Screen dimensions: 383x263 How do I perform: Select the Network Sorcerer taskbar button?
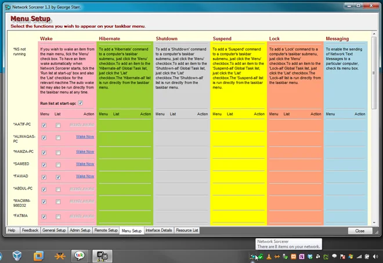coord(102,256)
